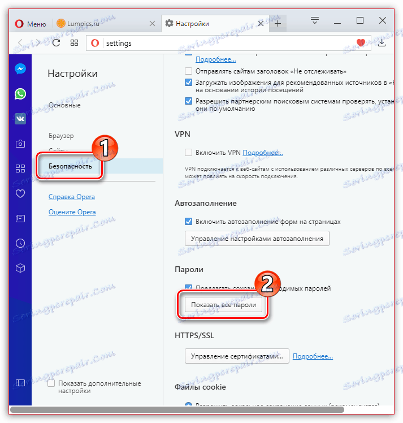Screen dimensions: 403x423
Task: Open bookmarks from sidebar heart icon
Action: tap(20, 193)
